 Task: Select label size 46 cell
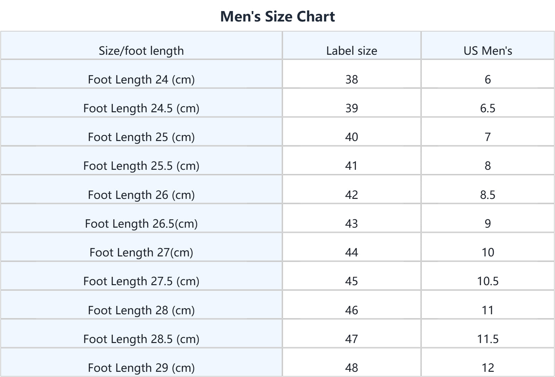[351, 310]
